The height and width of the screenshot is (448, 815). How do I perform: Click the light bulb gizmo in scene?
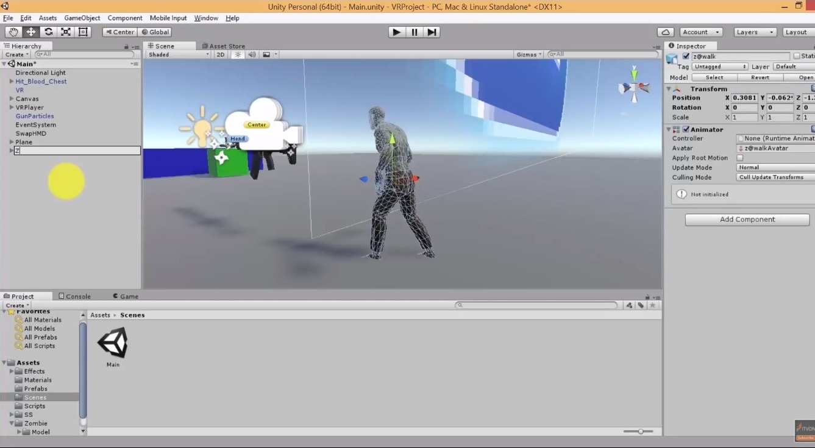coord(201,126)
